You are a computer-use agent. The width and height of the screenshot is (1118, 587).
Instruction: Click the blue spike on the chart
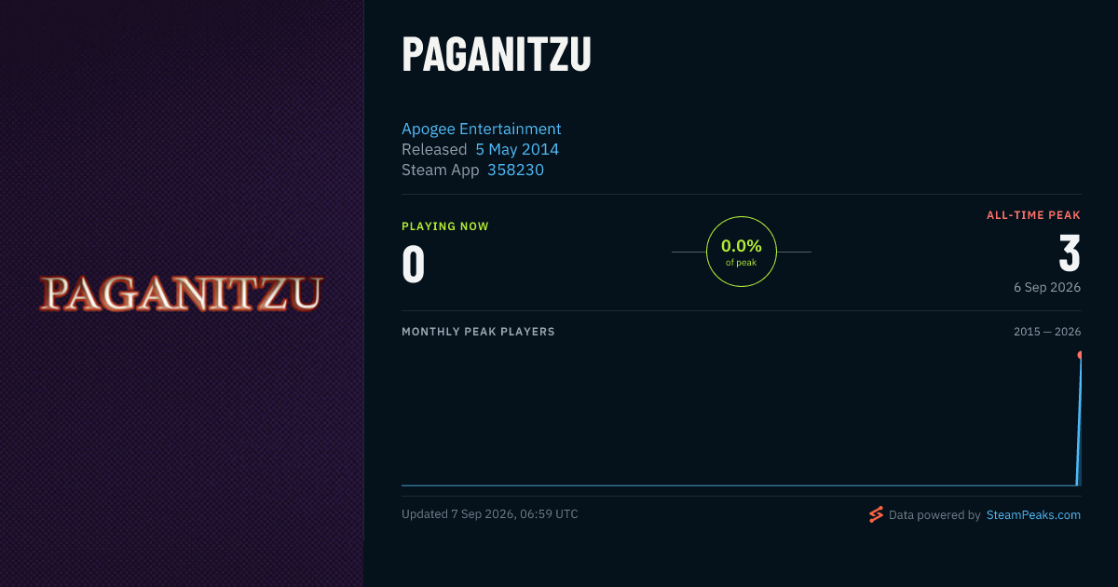click(x=1079, y=419)
